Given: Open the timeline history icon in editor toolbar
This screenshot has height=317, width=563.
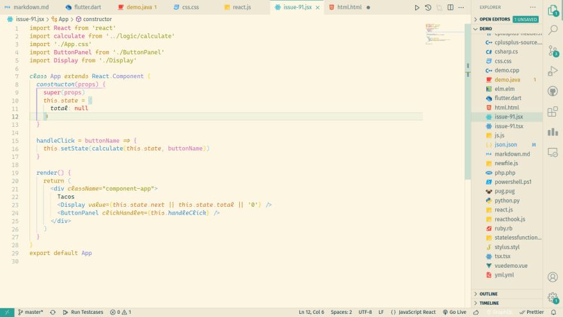Looking at the screenshot, I should pyautogui.click(x=428, y=7).
